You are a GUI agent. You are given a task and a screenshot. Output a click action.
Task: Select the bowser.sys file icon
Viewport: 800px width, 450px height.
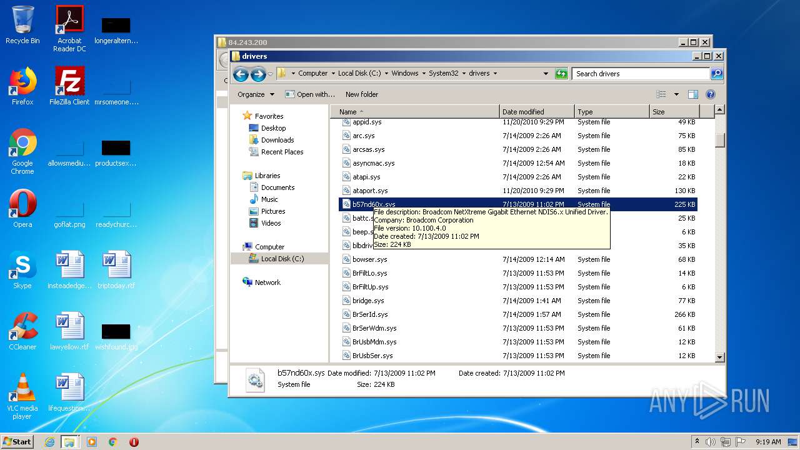tap(347, 259)
